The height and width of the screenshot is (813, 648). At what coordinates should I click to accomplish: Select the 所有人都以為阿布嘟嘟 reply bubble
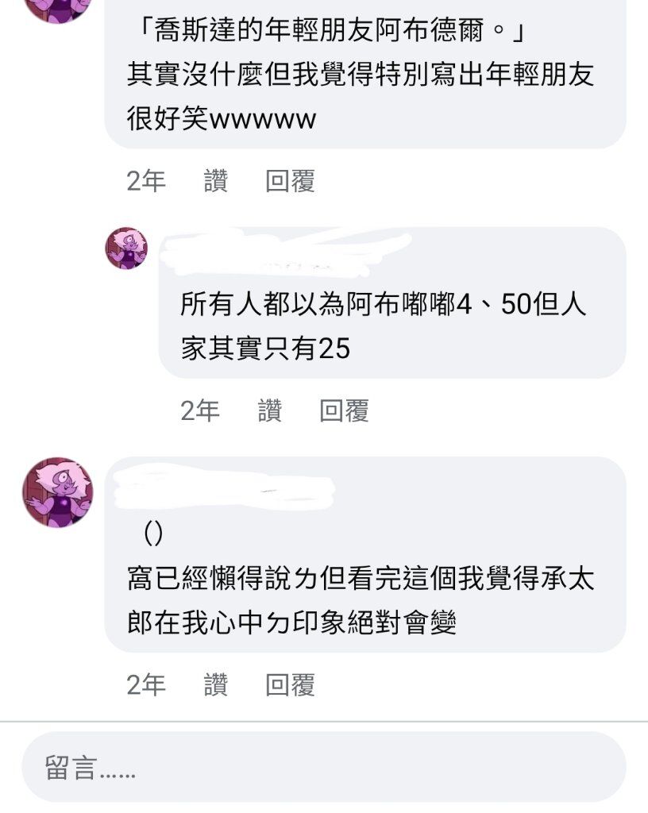coord(392,302)
